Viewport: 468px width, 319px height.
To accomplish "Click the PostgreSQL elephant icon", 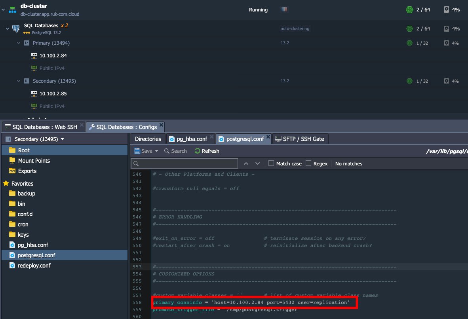I will tap(16, 28).
